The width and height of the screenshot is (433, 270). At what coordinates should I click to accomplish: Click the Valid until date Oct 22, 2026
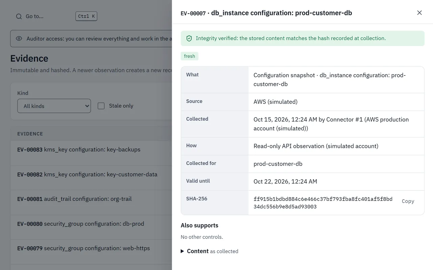pyautogui.click(x=285, y=182)
